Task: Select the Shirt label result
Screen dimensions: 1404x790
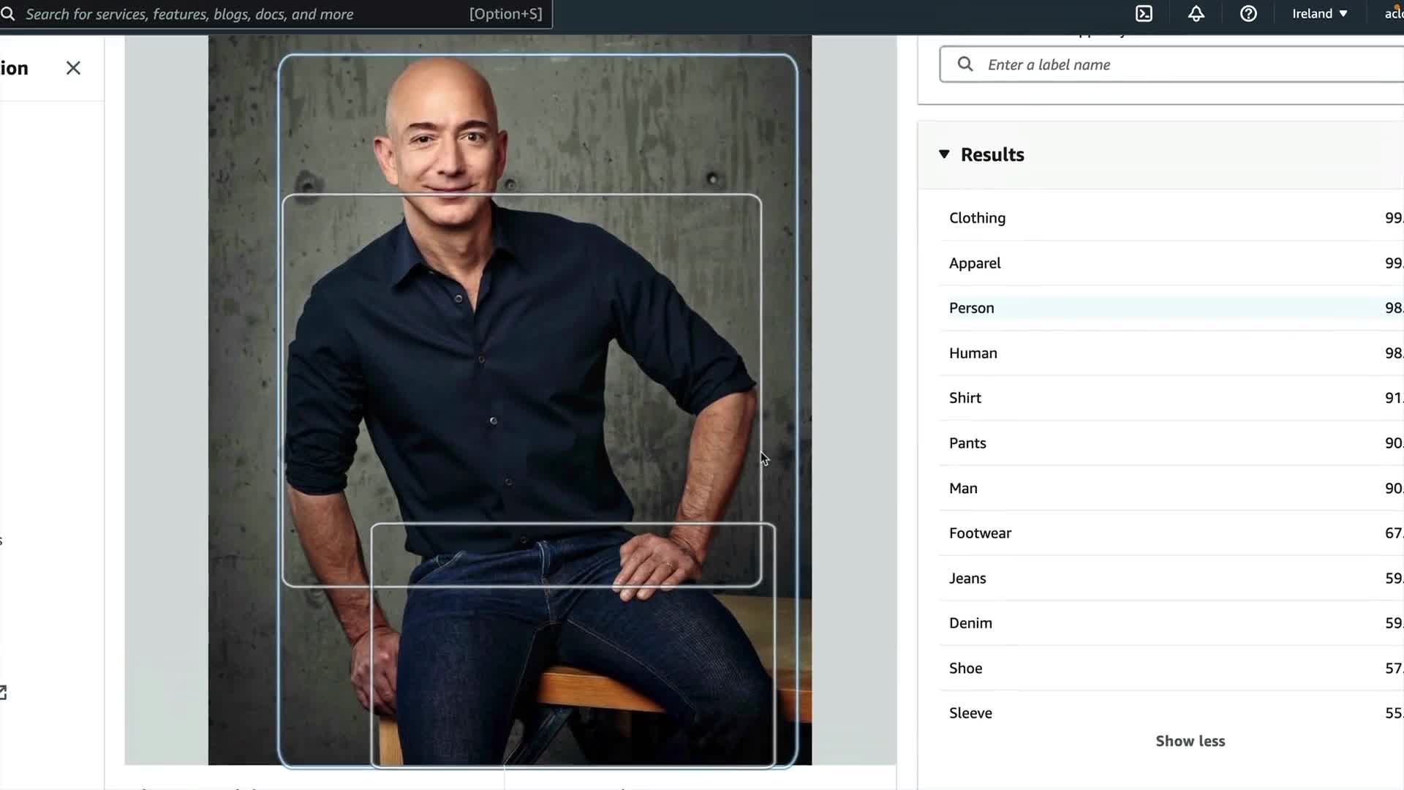Action: 965,398
